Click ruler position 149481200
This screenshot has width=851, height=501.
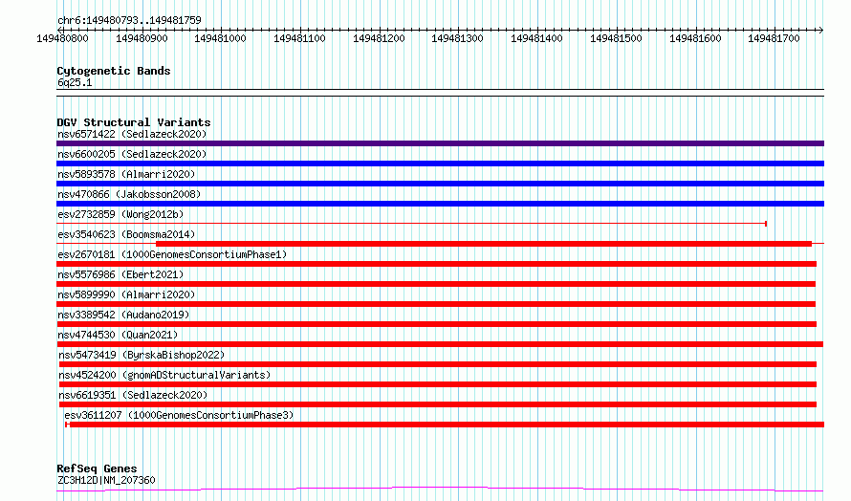[x=379, y=38]
